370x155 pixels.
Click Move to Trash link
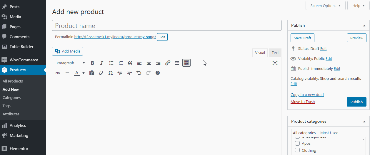(303, 102)
